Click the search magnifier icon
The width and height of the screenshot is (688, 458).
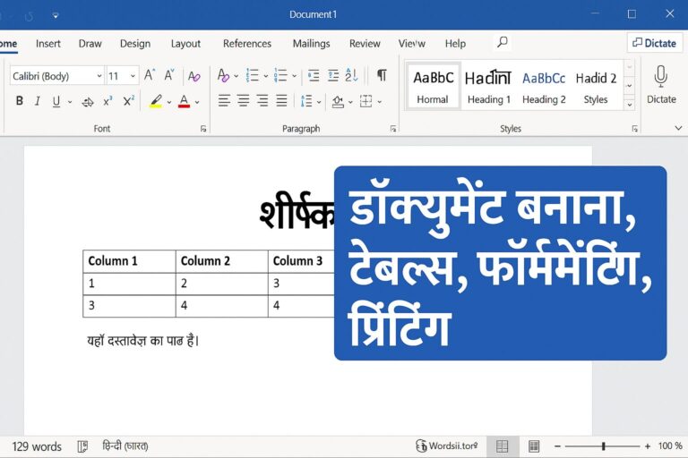503,43
